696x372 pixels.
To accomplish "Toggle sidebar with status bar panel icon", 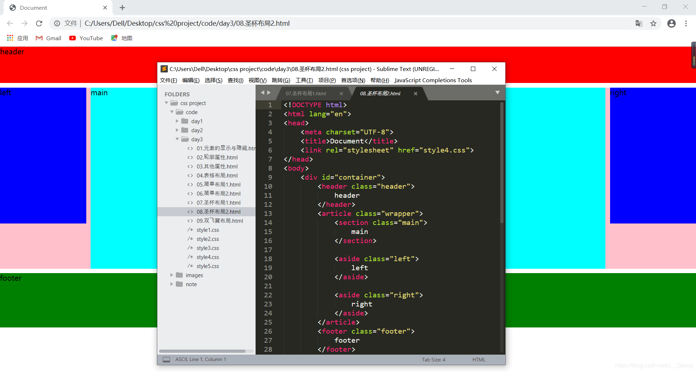I will pos(166,360).
